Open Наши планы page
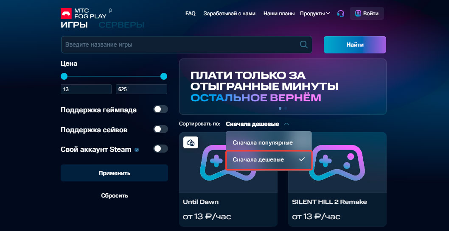This screenshot has height=231, width=449. [279, 14]
